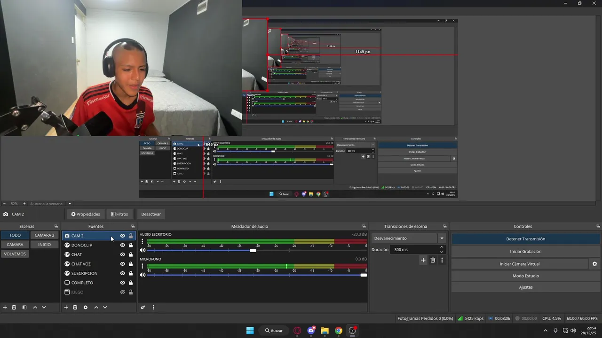
Task: Click Detener Transmisión
Action: (525, 239)
